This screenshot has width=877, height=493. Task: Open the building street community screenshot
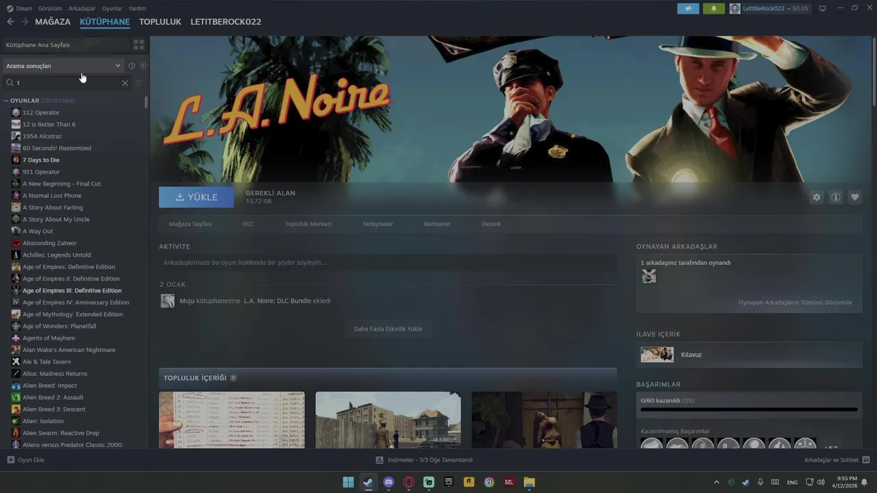point(388,420)
